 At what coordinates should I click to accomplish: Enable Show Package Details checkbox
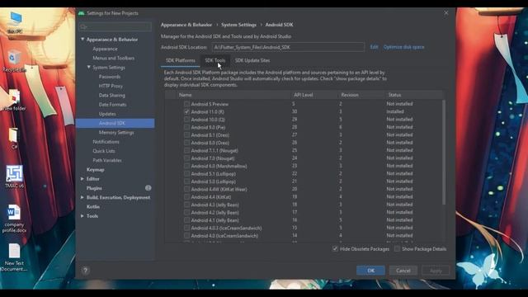pyautogui.click(x=398, y=249)
